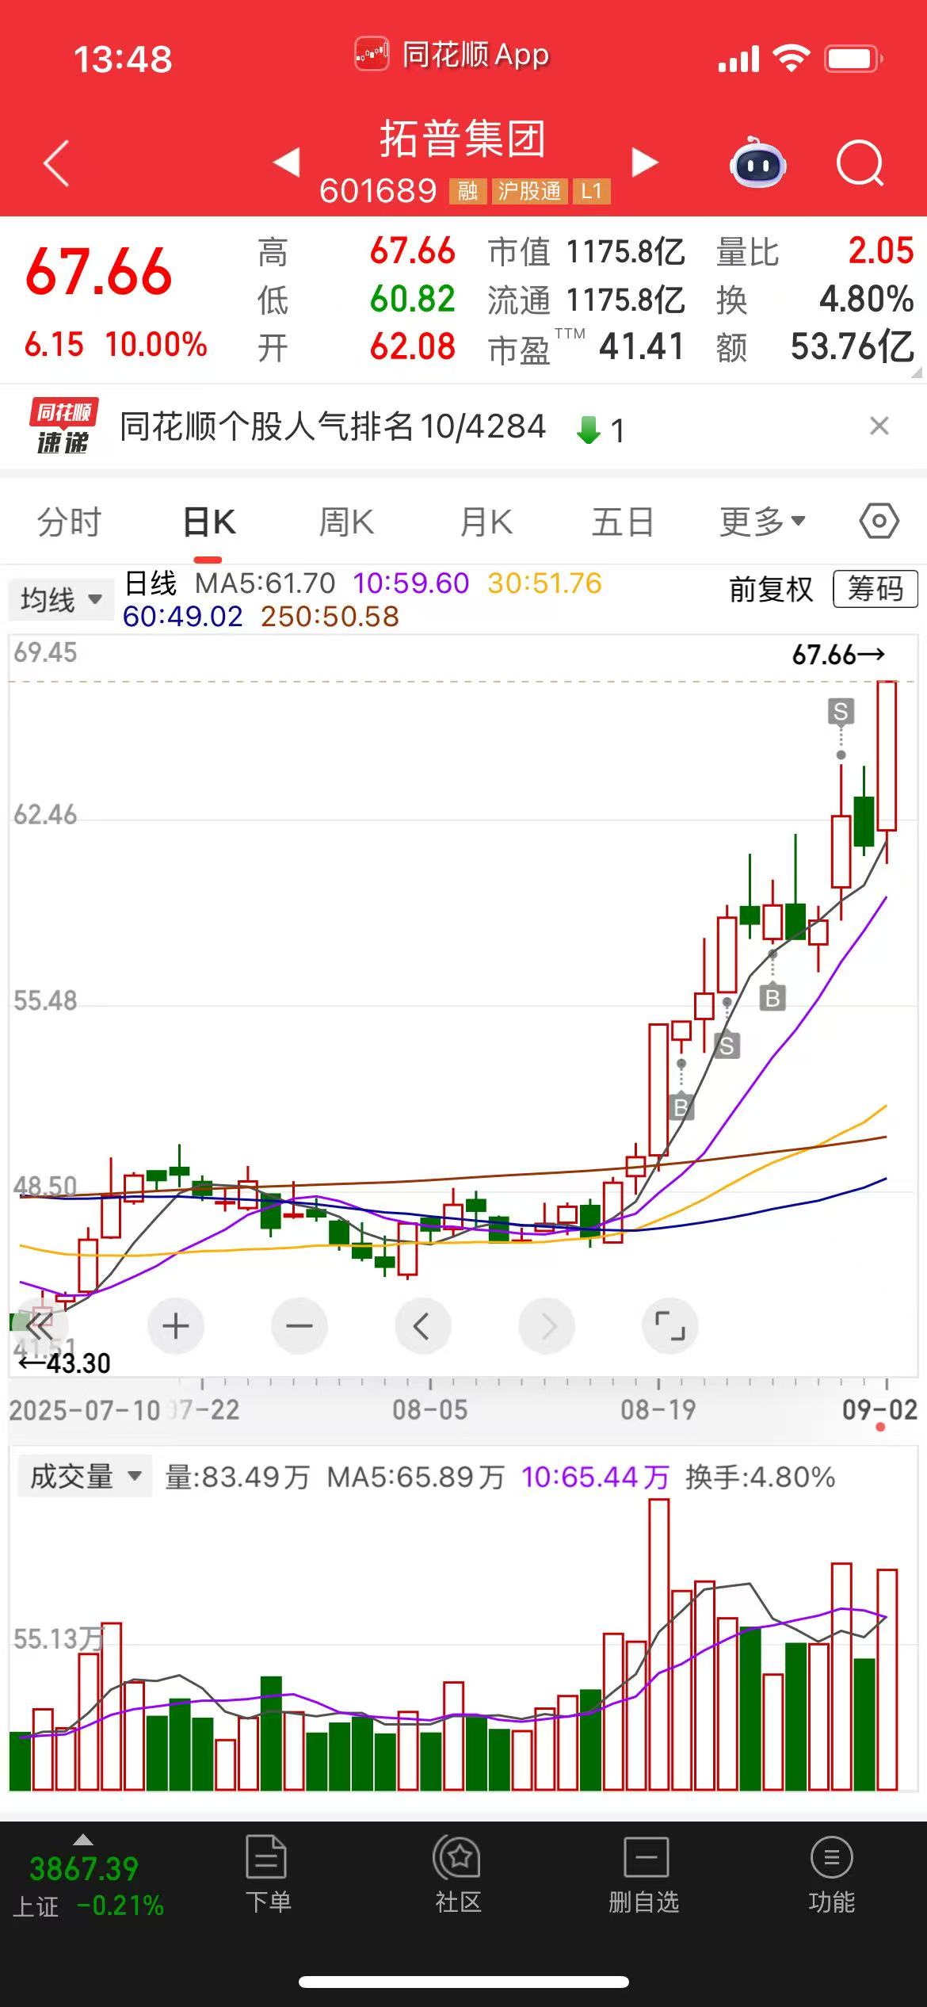Tap stock name 拓普集团
Screen dimensions: 927x2007
tap(463, 139)
